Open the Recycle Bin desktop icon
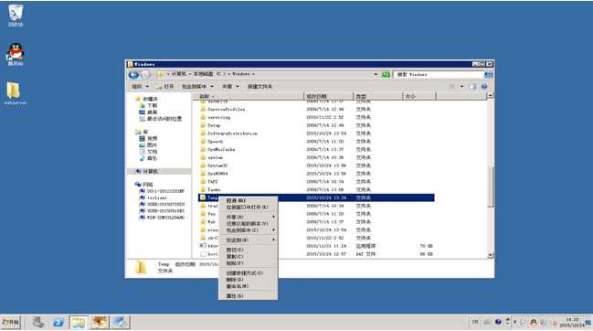 (x=16, y=16)
